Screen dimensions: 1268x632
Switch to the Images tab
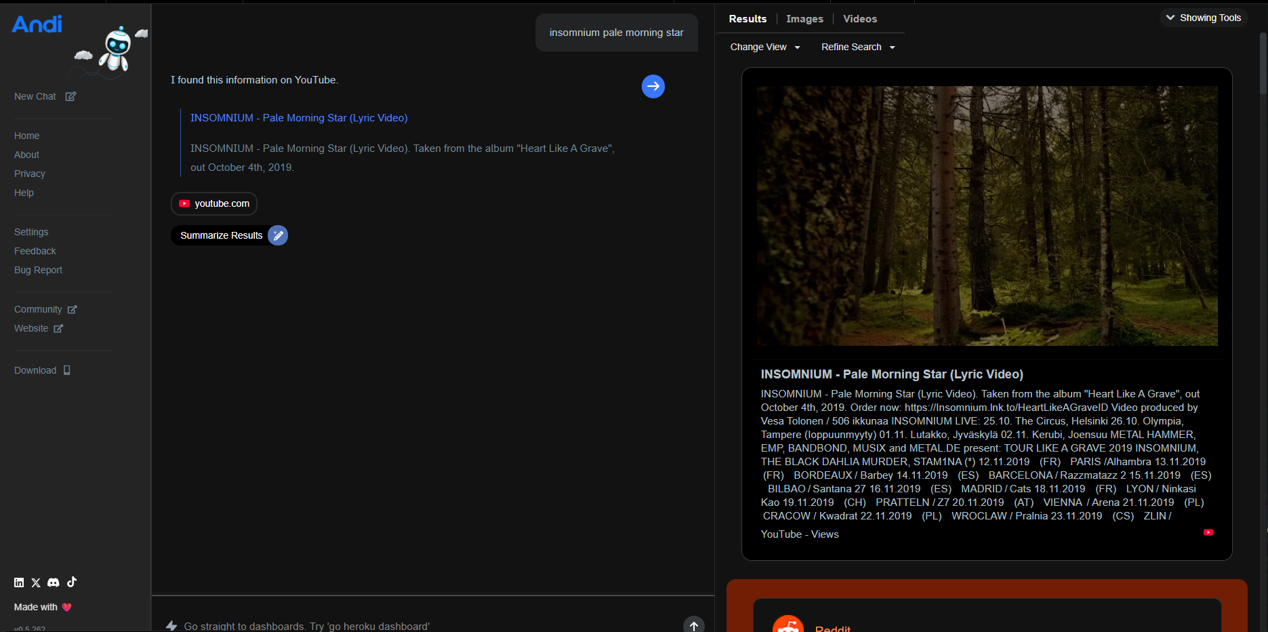(804, 19)
